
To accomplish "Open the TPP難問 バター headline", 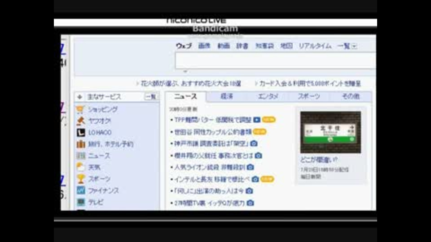I will [213, 120].
